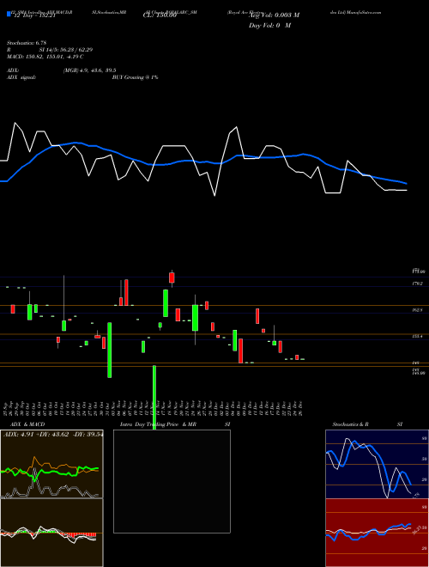
Task: Click the ADX +DY -DY readout header
Action: 52,435
